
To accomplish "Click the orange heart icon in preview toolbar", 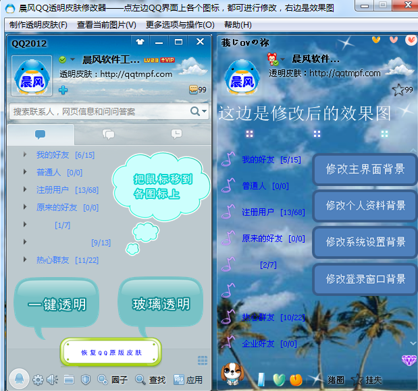I will tap(296, 380).
